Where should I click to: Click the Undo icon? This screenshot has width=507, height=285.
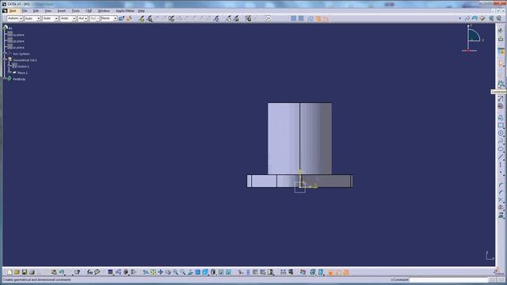(62, 272)
